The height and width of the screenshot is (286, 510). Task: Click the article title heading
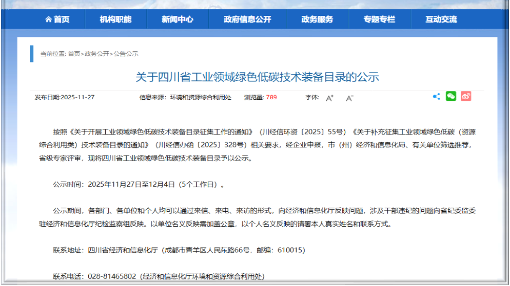(257, 77)
